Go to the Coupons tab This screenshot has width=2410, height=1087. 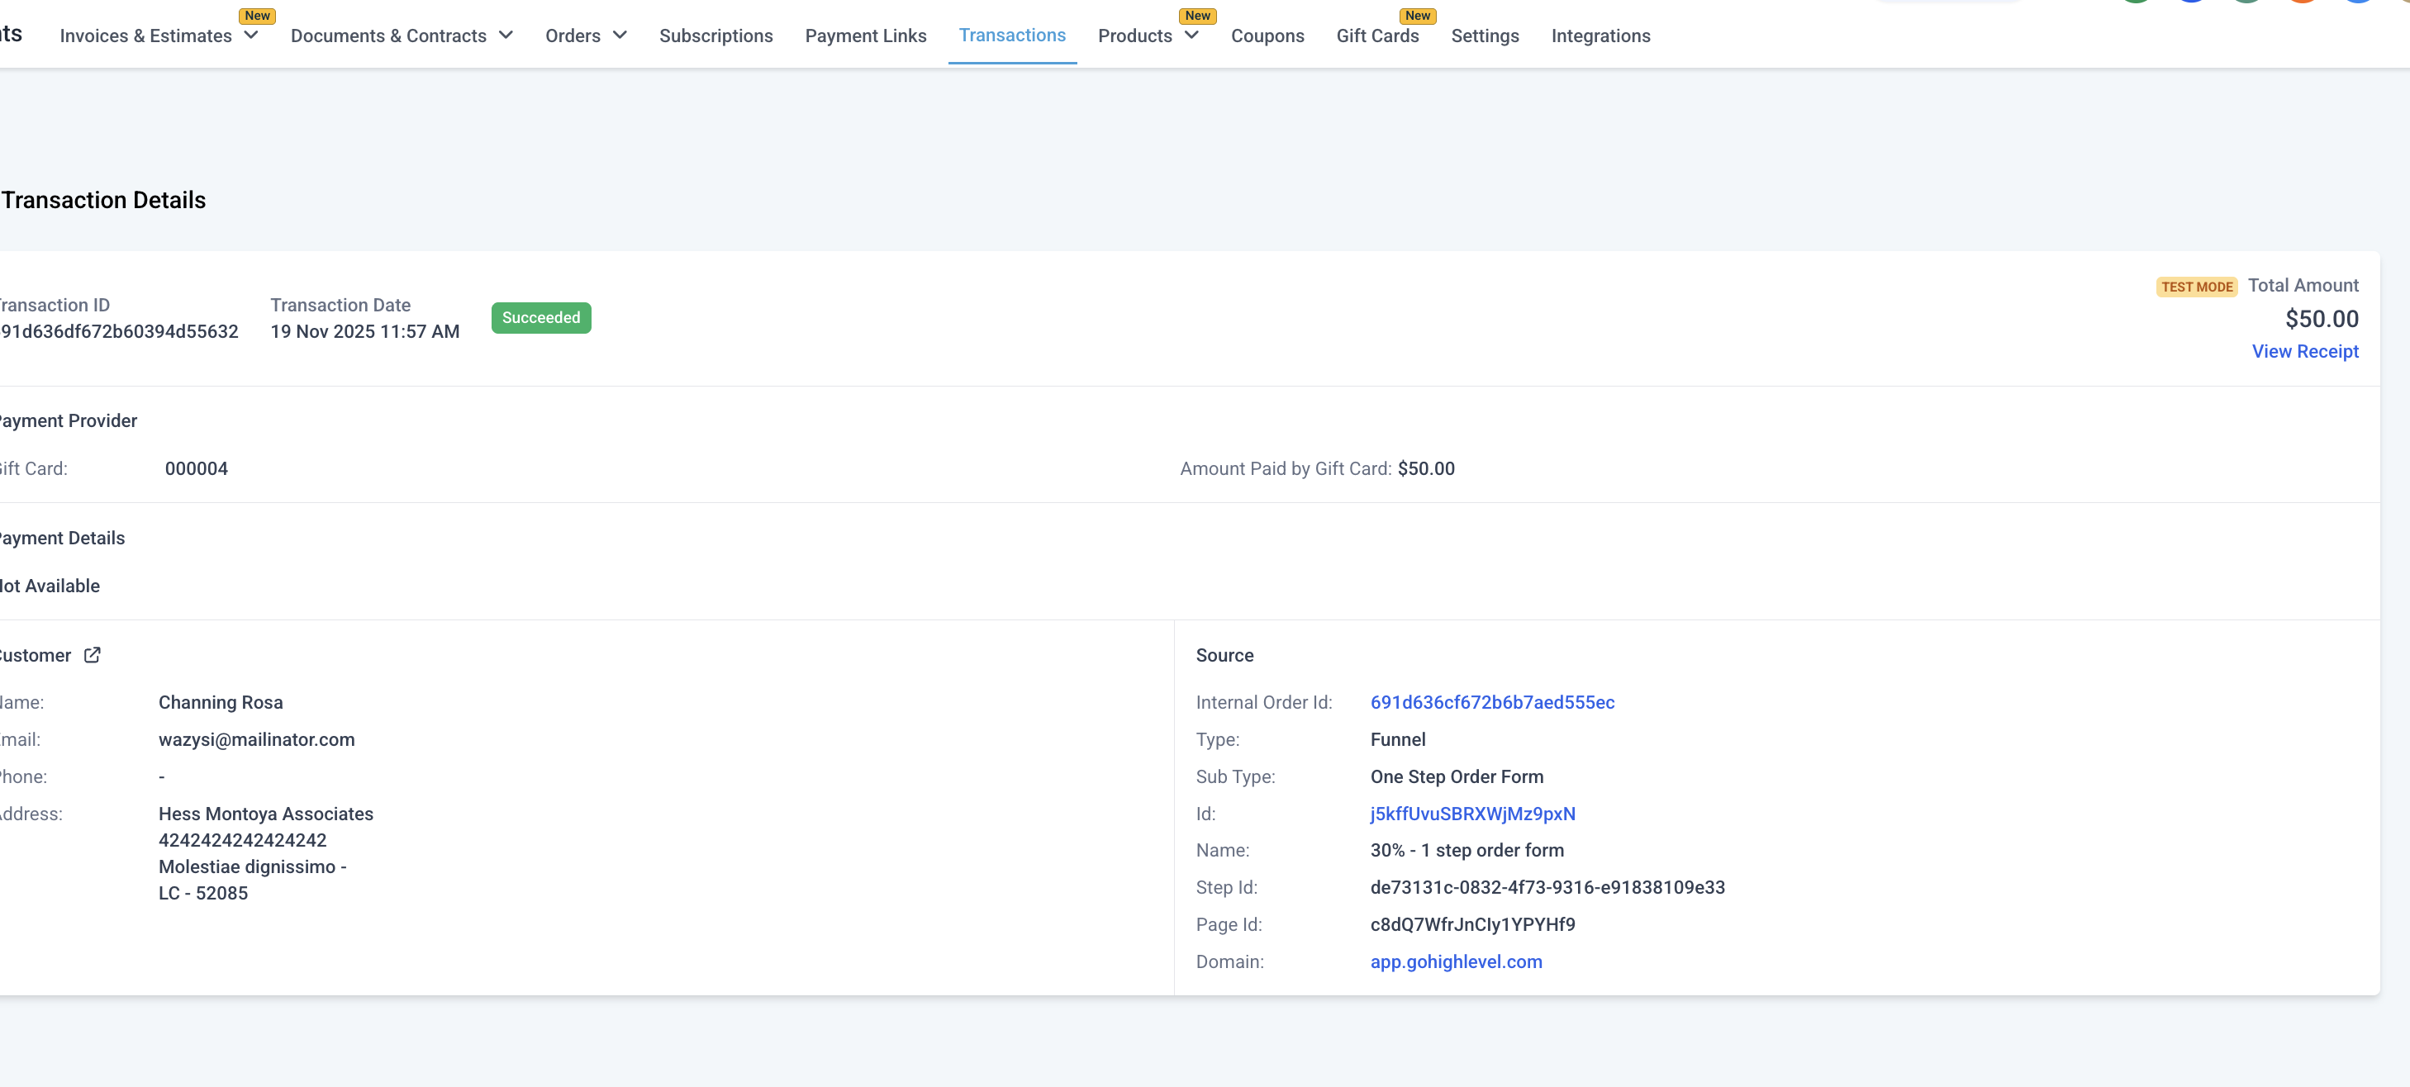(1267, 36)
